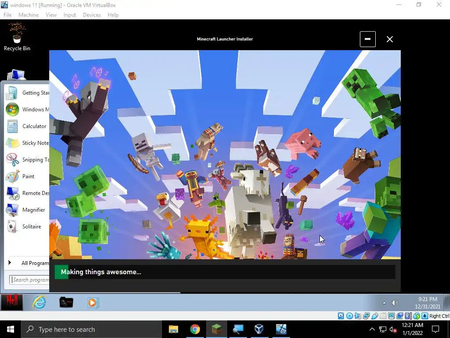Screen dimensions: 450x338
Task: Open the VirtualBox File menu
Action: point(7,15)
